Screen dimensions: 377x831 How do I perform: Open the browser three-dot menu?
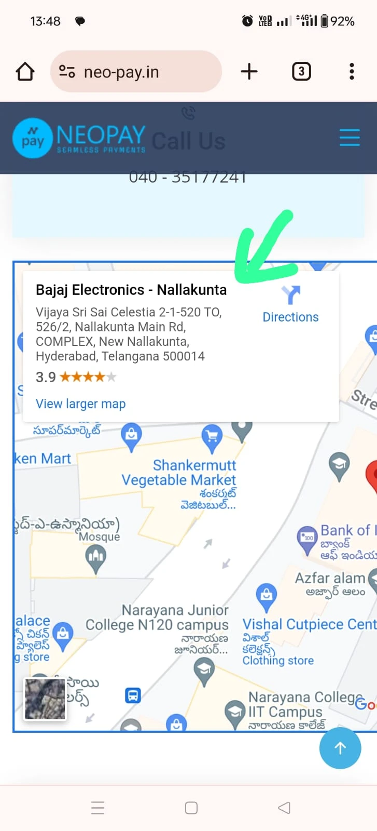pos(352,71)
